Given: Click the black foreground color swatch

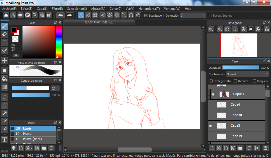Looking at the screenshot, I should (x=14, y=30).
